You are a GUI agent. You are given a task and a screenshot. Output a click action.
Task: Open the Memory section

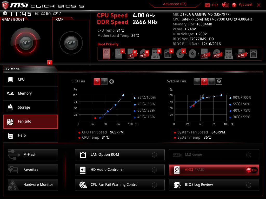tap(31, 94)
